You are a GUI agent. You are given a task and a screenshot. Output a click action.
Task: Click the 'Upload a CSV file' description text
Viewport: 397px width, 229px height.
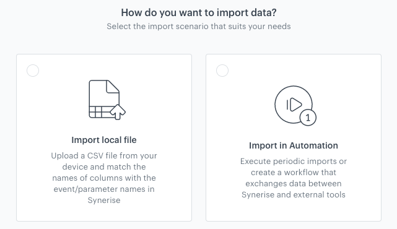[x=104, y=178]
